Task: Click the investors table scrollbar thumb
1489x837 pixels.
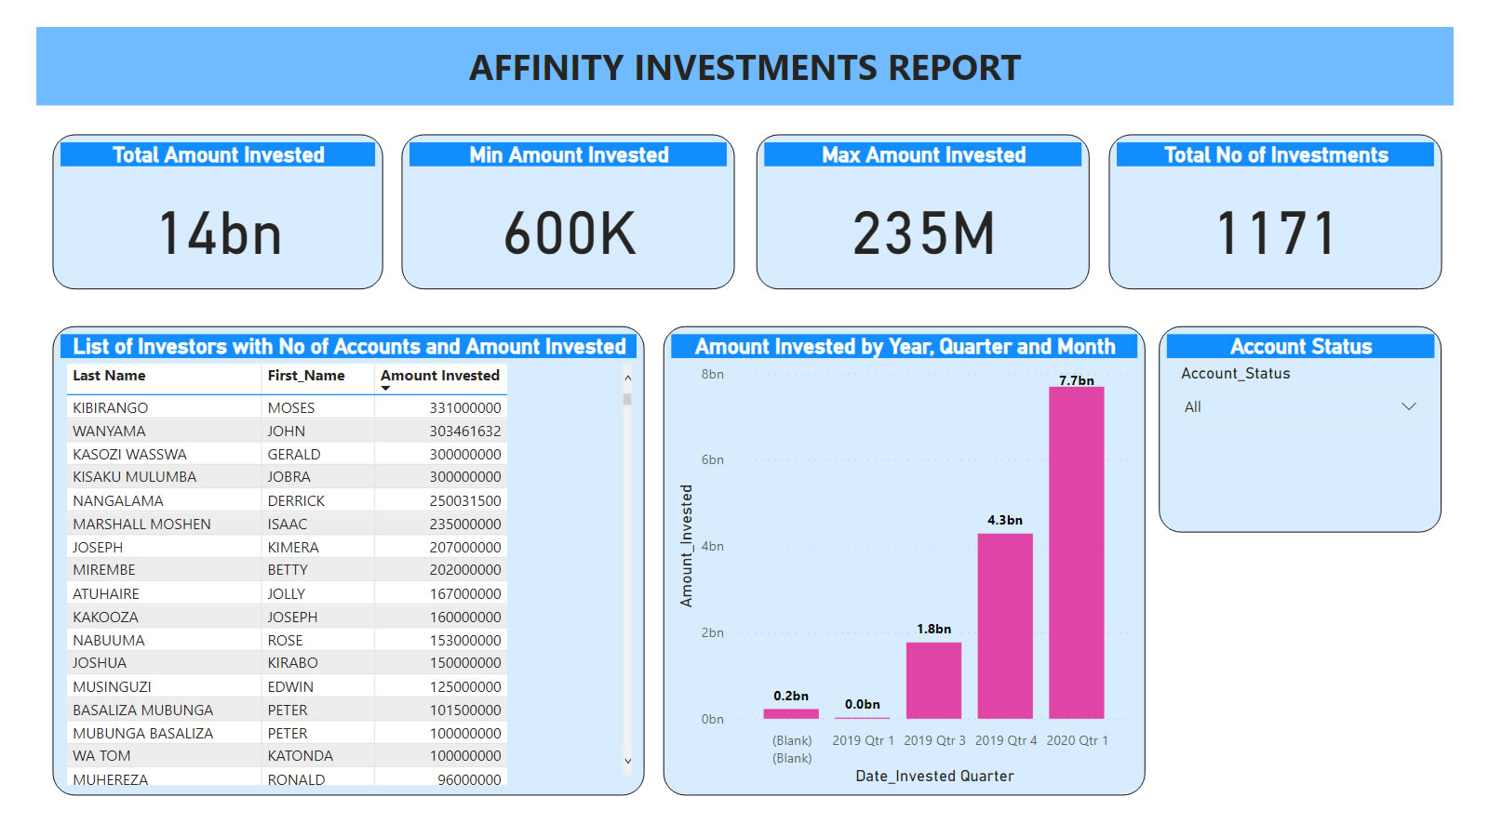Action: (627, 399)
